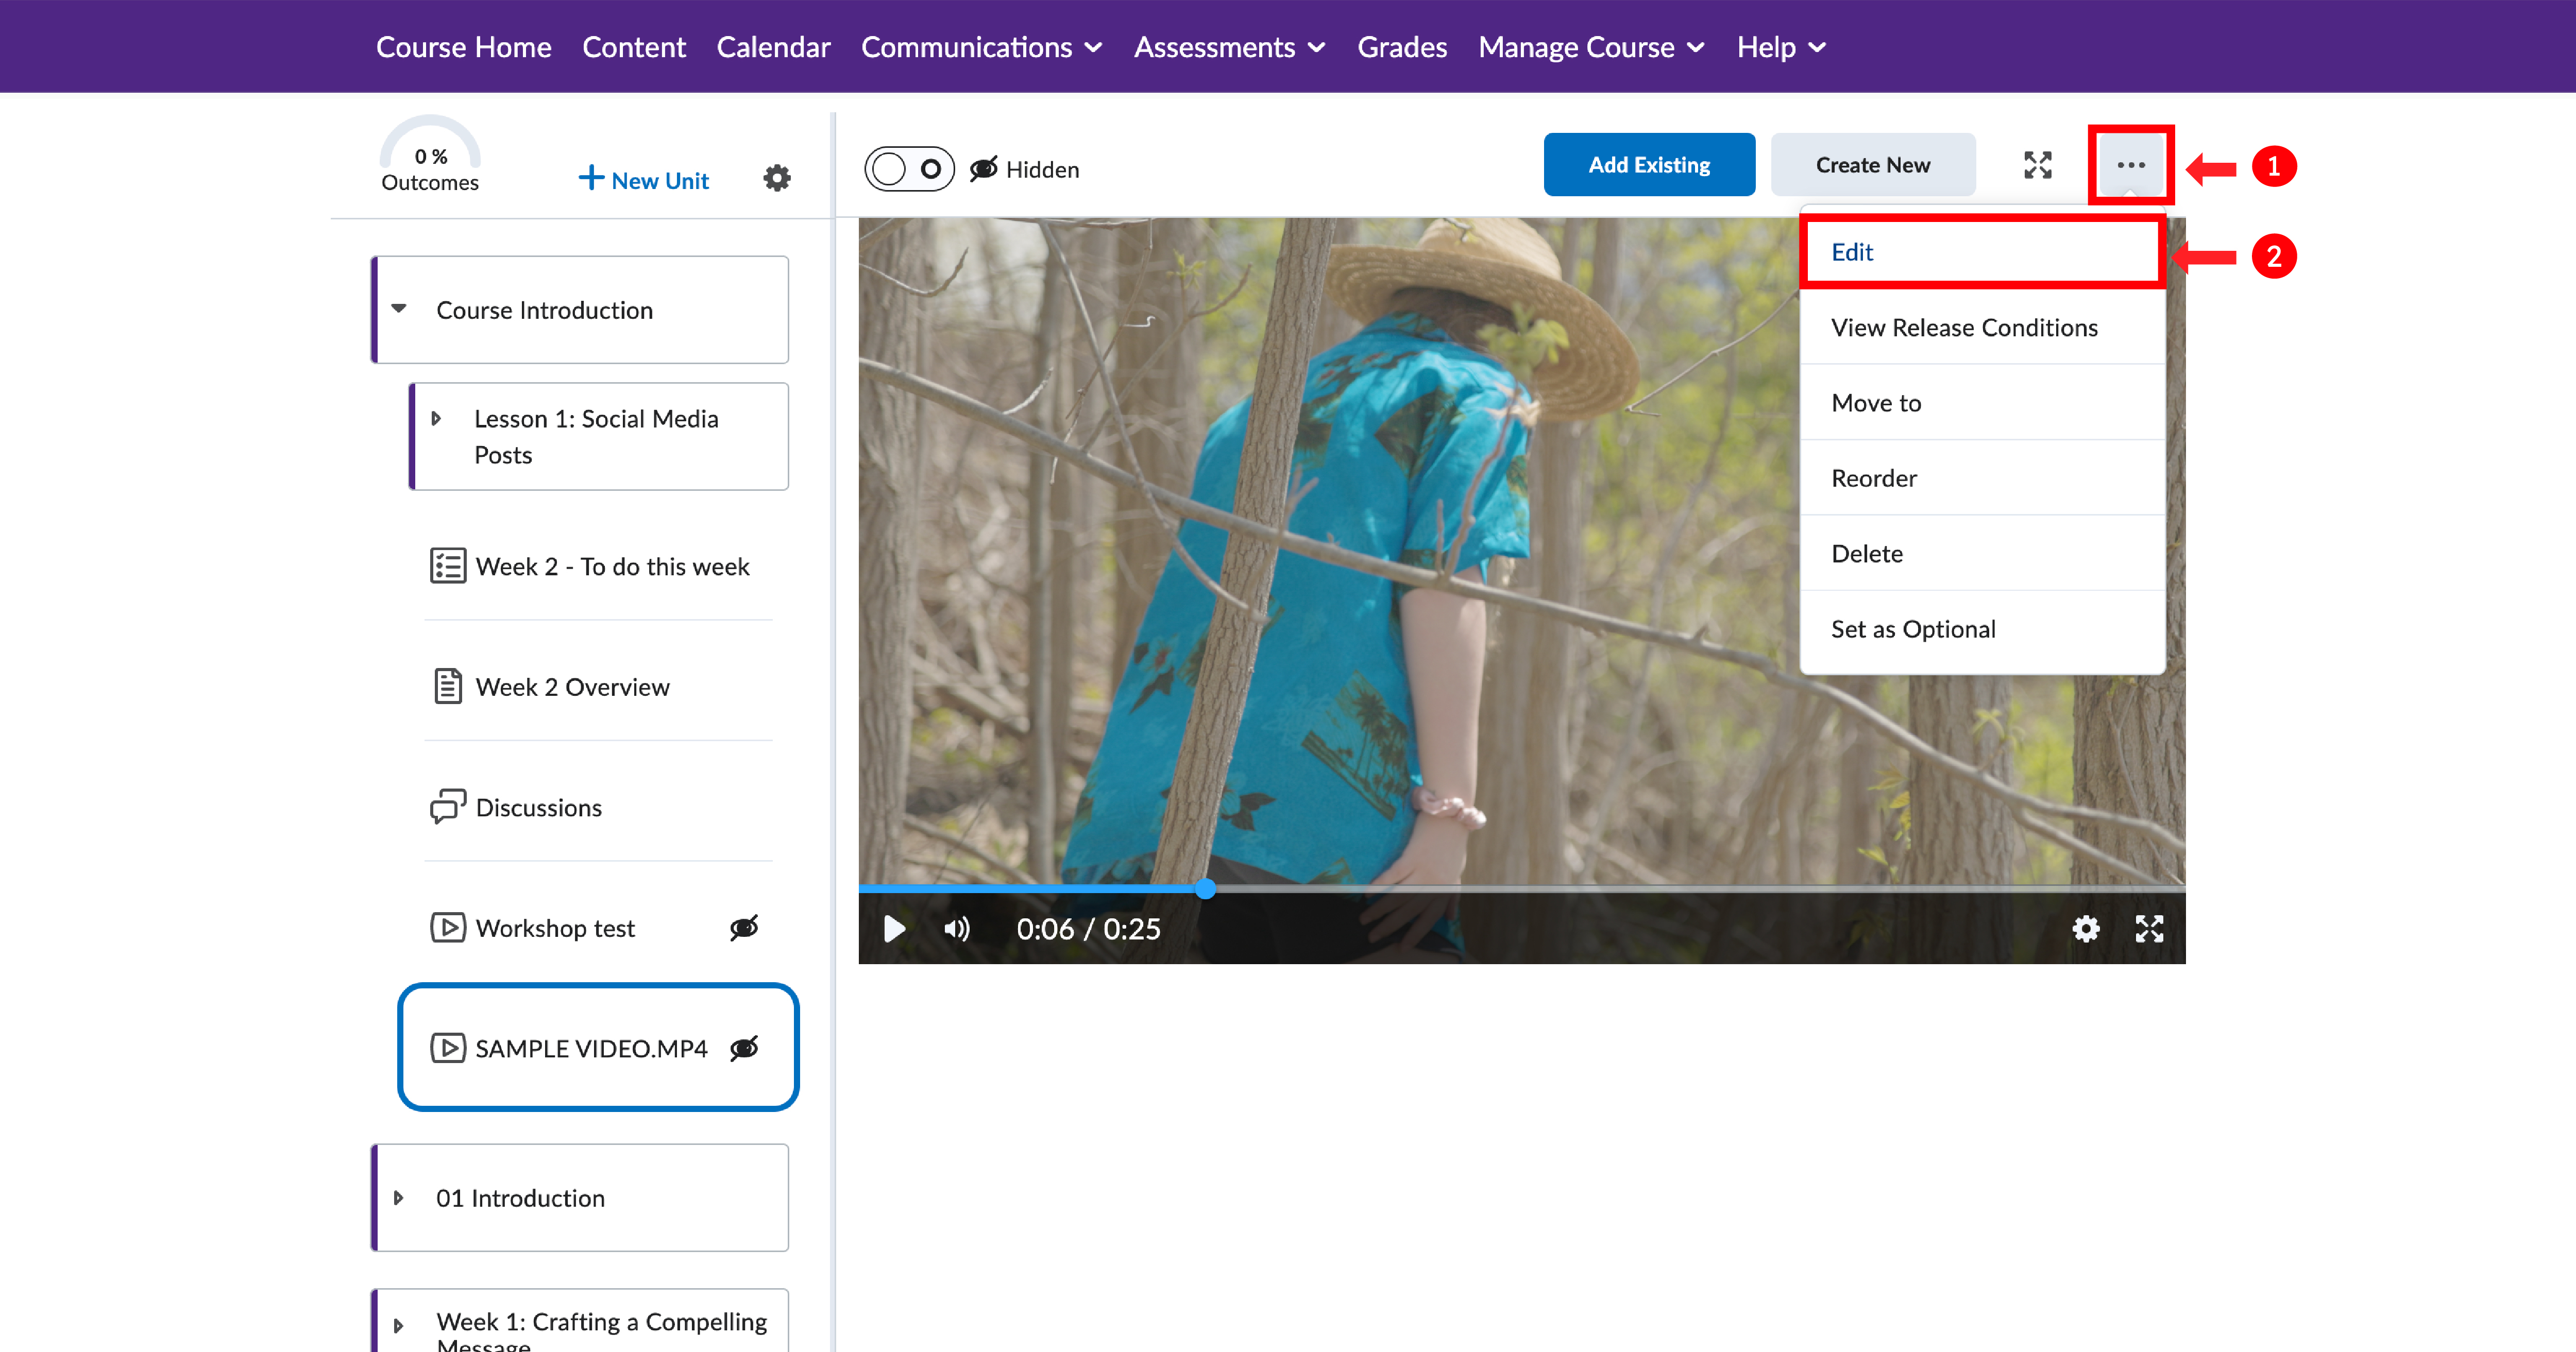Collapse the Course Introduction unit

[399, 309]
